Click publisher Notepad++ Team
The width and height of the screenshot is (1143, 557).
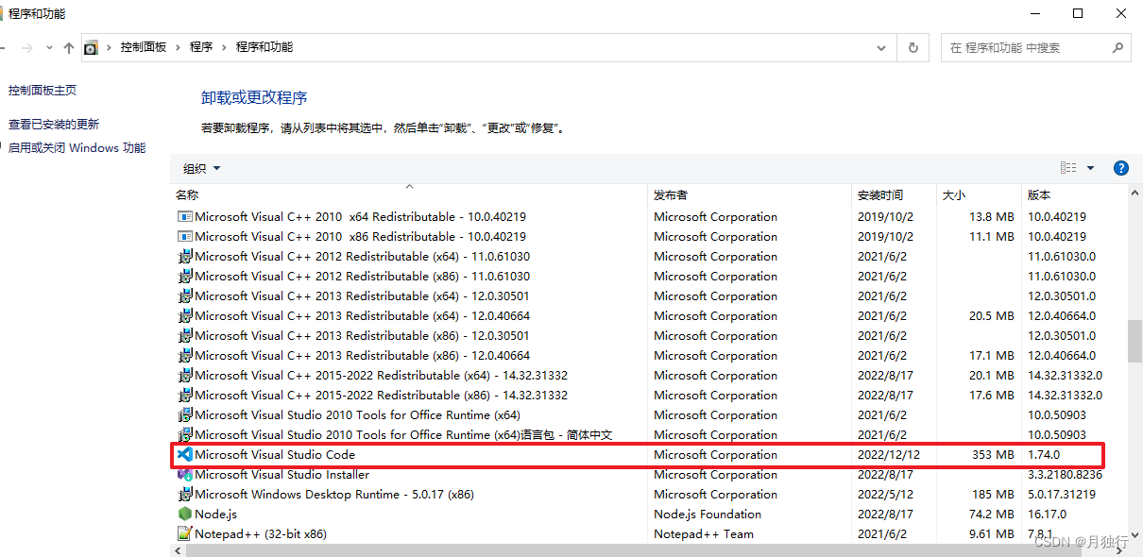tap(704, 534)
